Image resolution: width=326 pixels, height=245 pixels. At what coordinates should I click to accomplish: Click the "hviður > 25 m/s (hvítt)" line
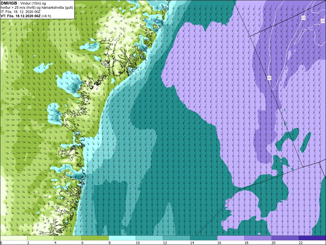[18, 7]
